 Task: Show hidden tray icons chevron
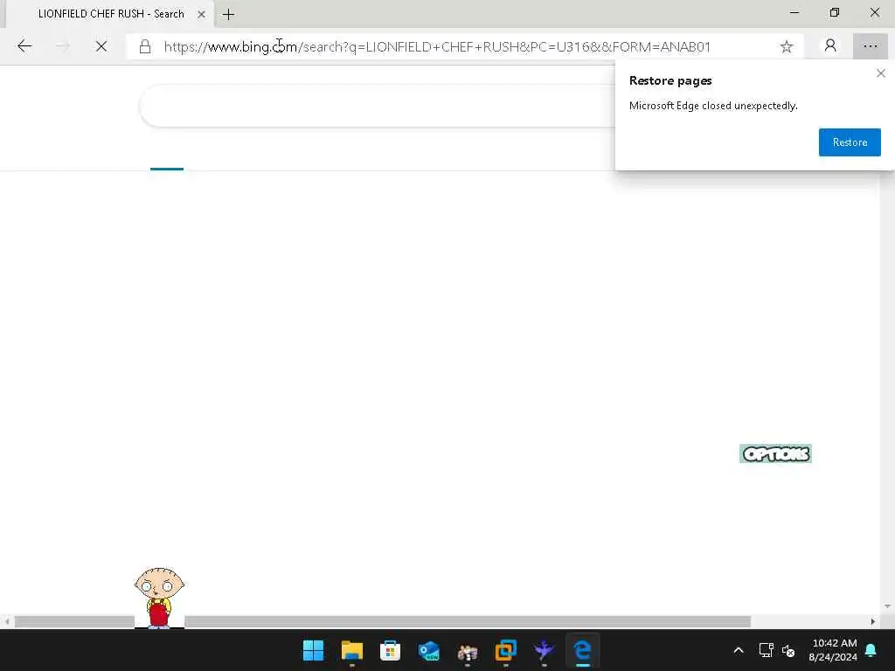click(738, 650)
